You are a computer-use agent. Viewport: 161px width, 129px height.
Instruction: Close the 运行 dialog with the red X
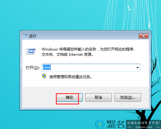pyautogui.click(x=143, y=36)
